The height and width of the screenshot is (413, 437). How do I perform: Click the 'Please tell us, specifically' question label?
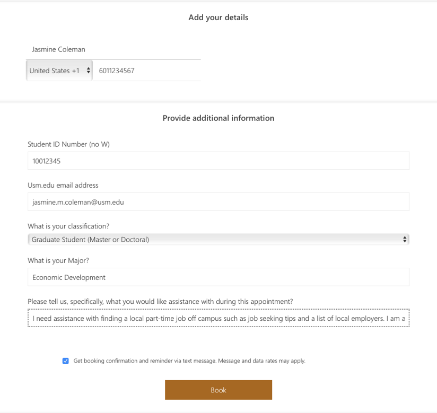[160, 302]
